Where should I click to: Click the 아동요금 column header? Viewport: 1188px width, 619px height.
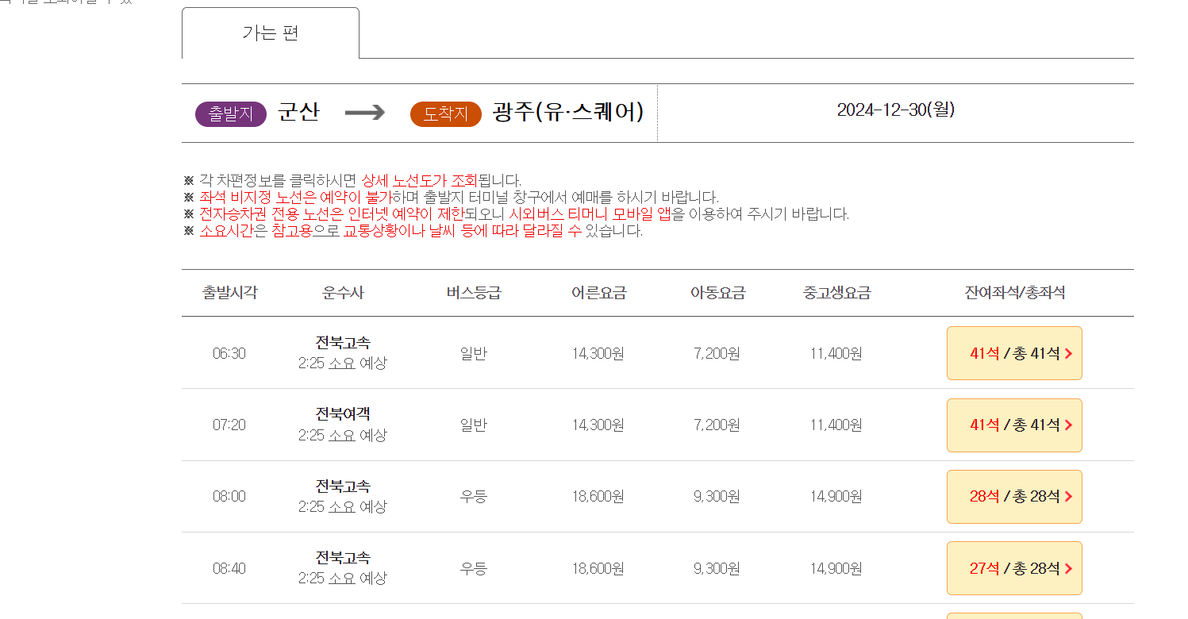[x=717, y=293]
